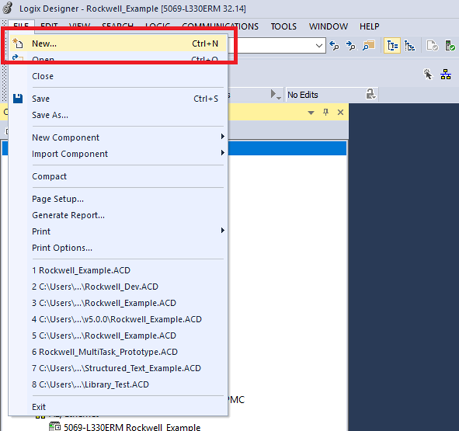This screenshot has width=459, height=431.
Task: Toggle the Controller Organizer tree view icon
Action: tap(392, 46)
